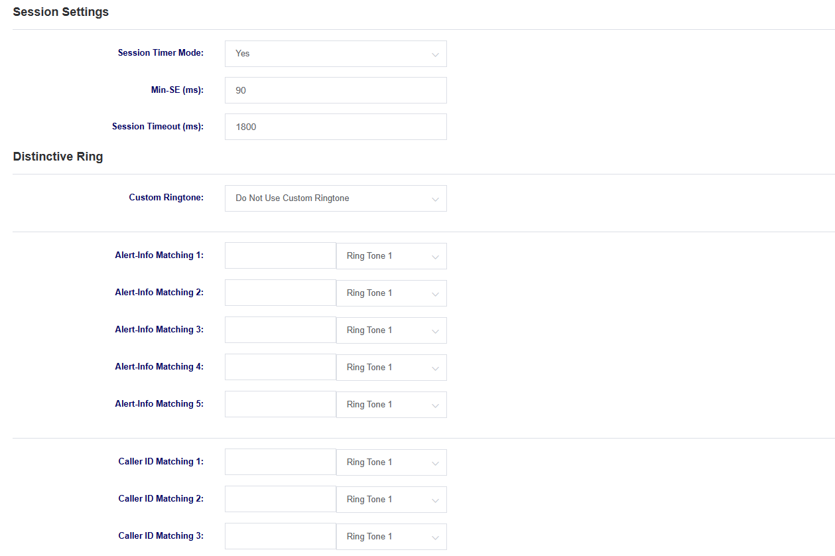Click the Session Settings heading
This screenshot has height=556, width=835.
pyautogui.click(x=61, y=12)
